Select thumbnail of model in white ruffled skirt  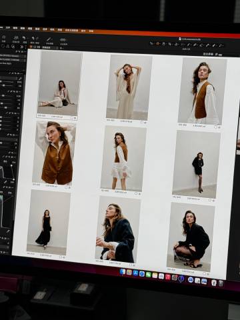click(x=123, y=158)
